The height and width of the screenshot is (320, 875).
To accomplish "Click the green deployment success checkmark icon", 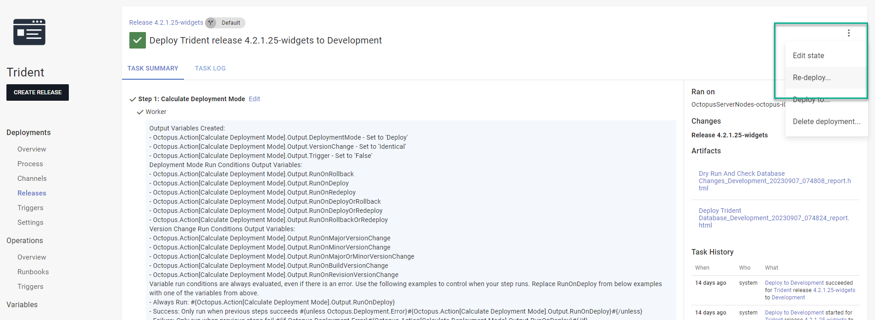I will point(138,40).
